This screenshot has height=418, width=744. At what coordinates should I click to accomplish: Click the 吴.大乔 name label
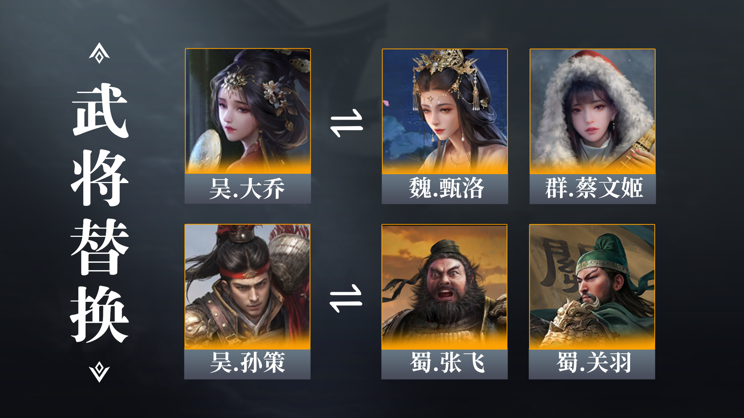click(x=248, y=189)
